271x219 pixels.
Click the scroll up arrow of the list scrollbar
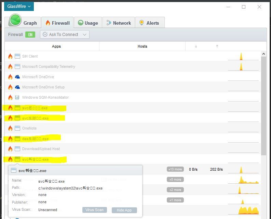(263, 54)
